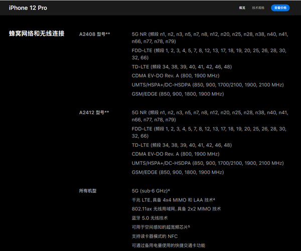
Task: Select the CDMA EV-DO Rev. A line under A2408
Action: (x=176, y=76)
